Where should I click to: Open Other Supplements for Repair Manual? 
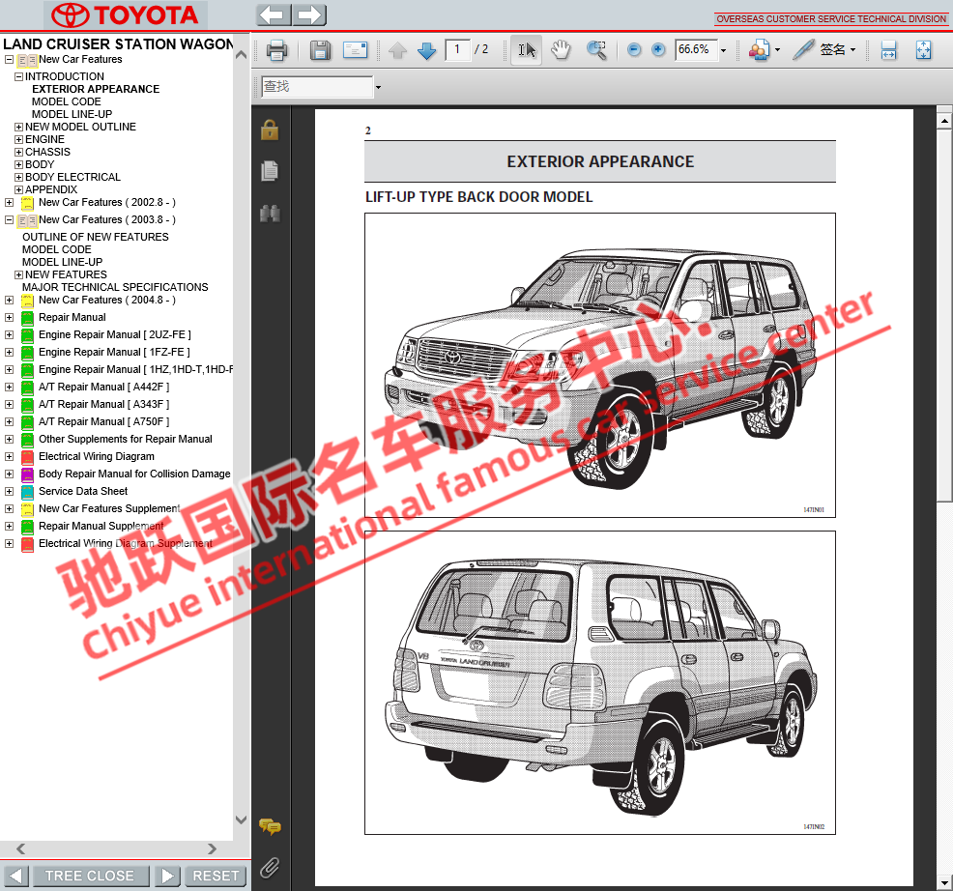[126, 440]
